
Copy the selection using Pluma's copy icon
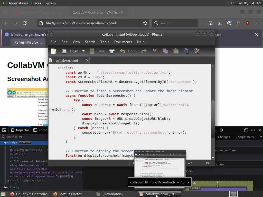point(165,51)
